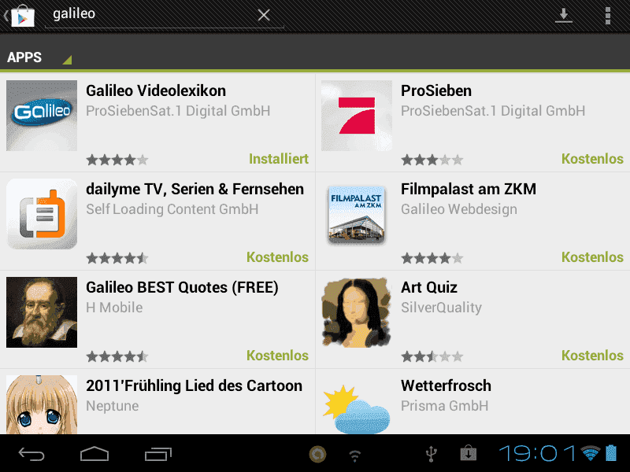Open Filmpalast am ZKM app entry
The height and width of the screenshot is (472, 630).
point(472,221)
